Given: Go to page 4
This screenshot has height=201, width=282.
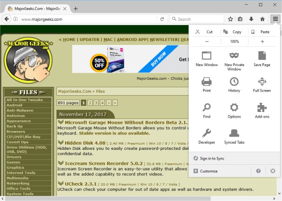Looking at the screenshot, I should point(102,103).
